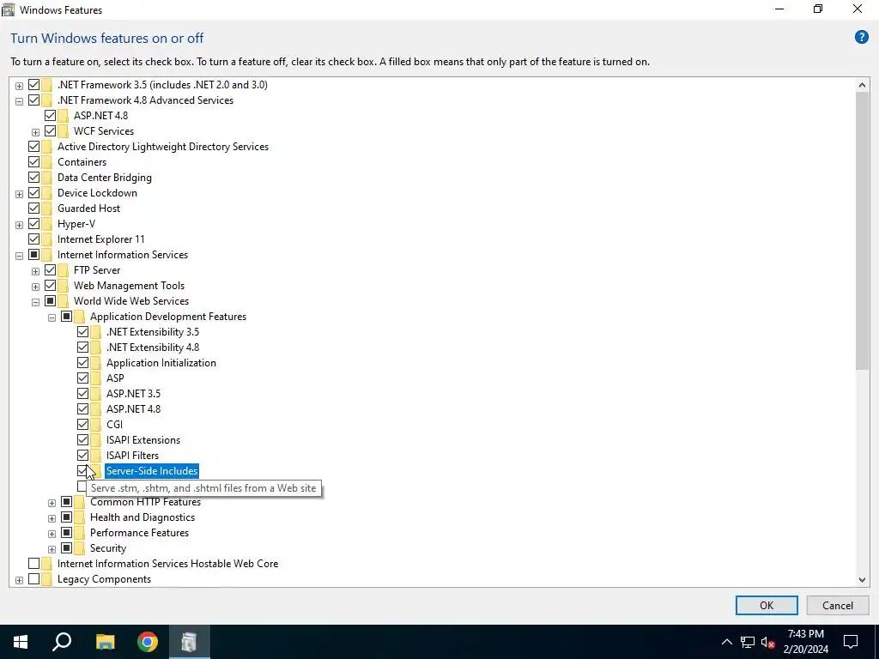Uncheck Active Directory Lightweight Directory Services

(33, 146)
